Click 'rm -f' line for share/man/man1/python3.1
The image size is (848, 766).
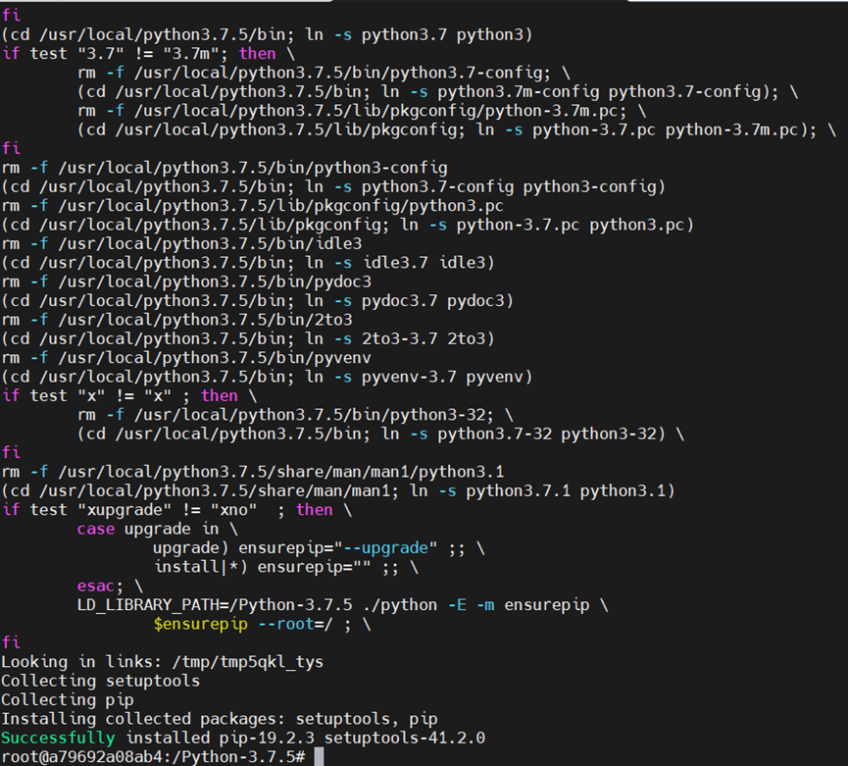[x=253, y=472]
